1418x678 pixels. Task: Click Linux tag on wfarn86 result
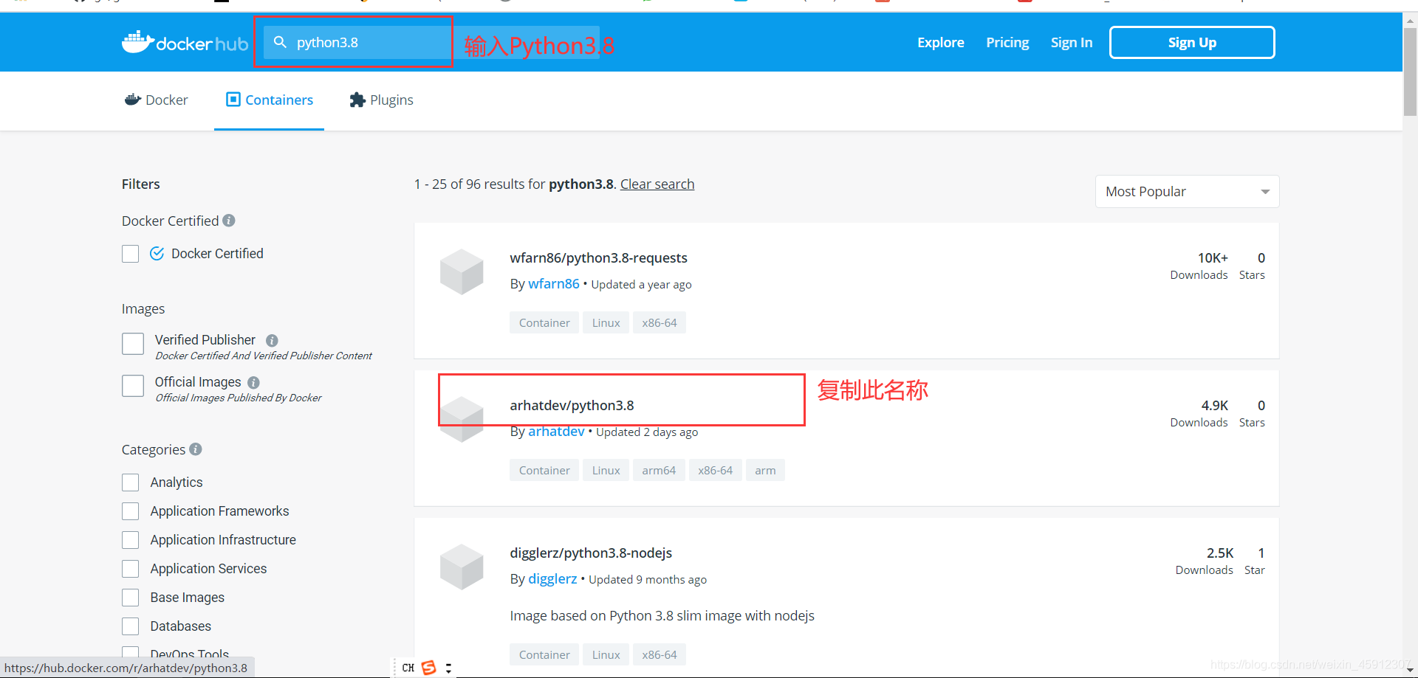(606, 322)
